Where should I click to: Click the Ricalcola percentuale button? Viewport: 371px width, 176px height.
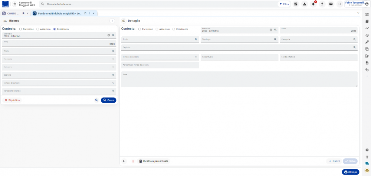(x=154, y=161)
